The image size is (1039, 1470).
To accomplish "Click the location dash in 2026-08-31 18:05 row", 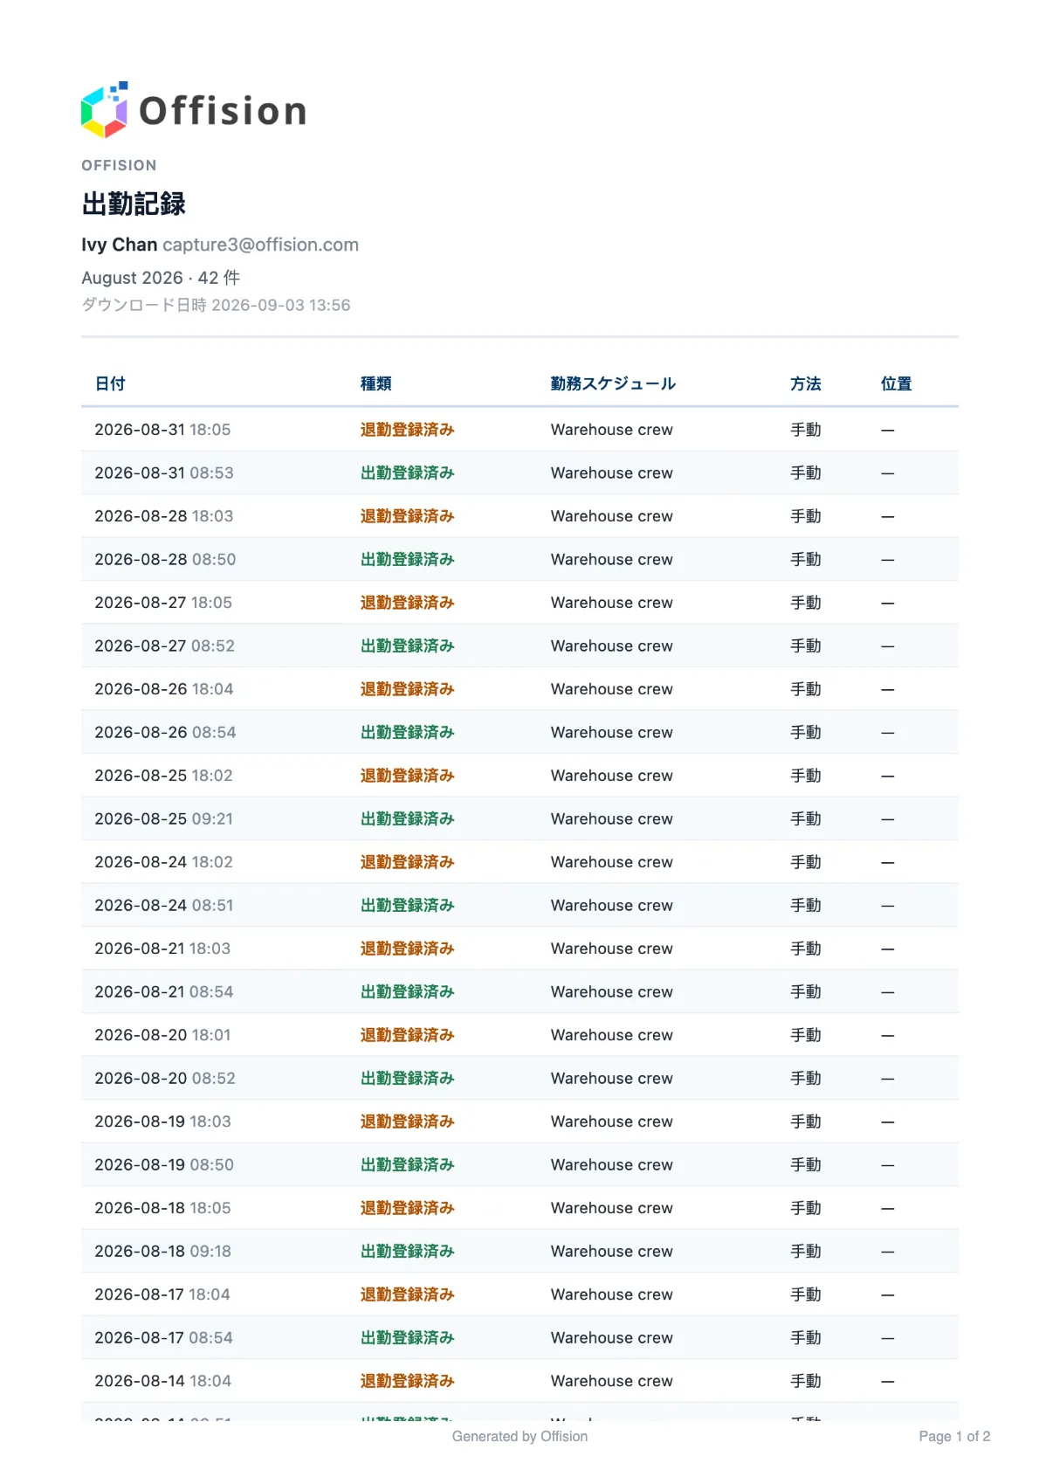I will click(887, 430).
